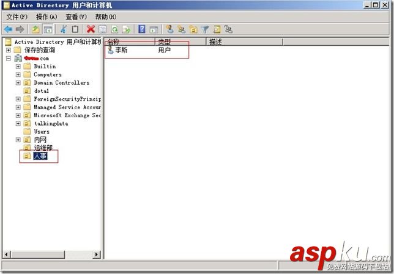
Task: Click Add to group icon
Action: tap(228, 29)
